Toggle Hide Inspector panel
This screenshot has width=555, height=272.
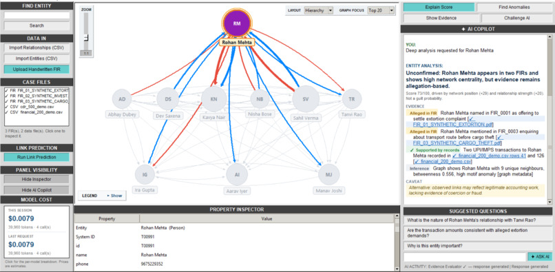36,179
